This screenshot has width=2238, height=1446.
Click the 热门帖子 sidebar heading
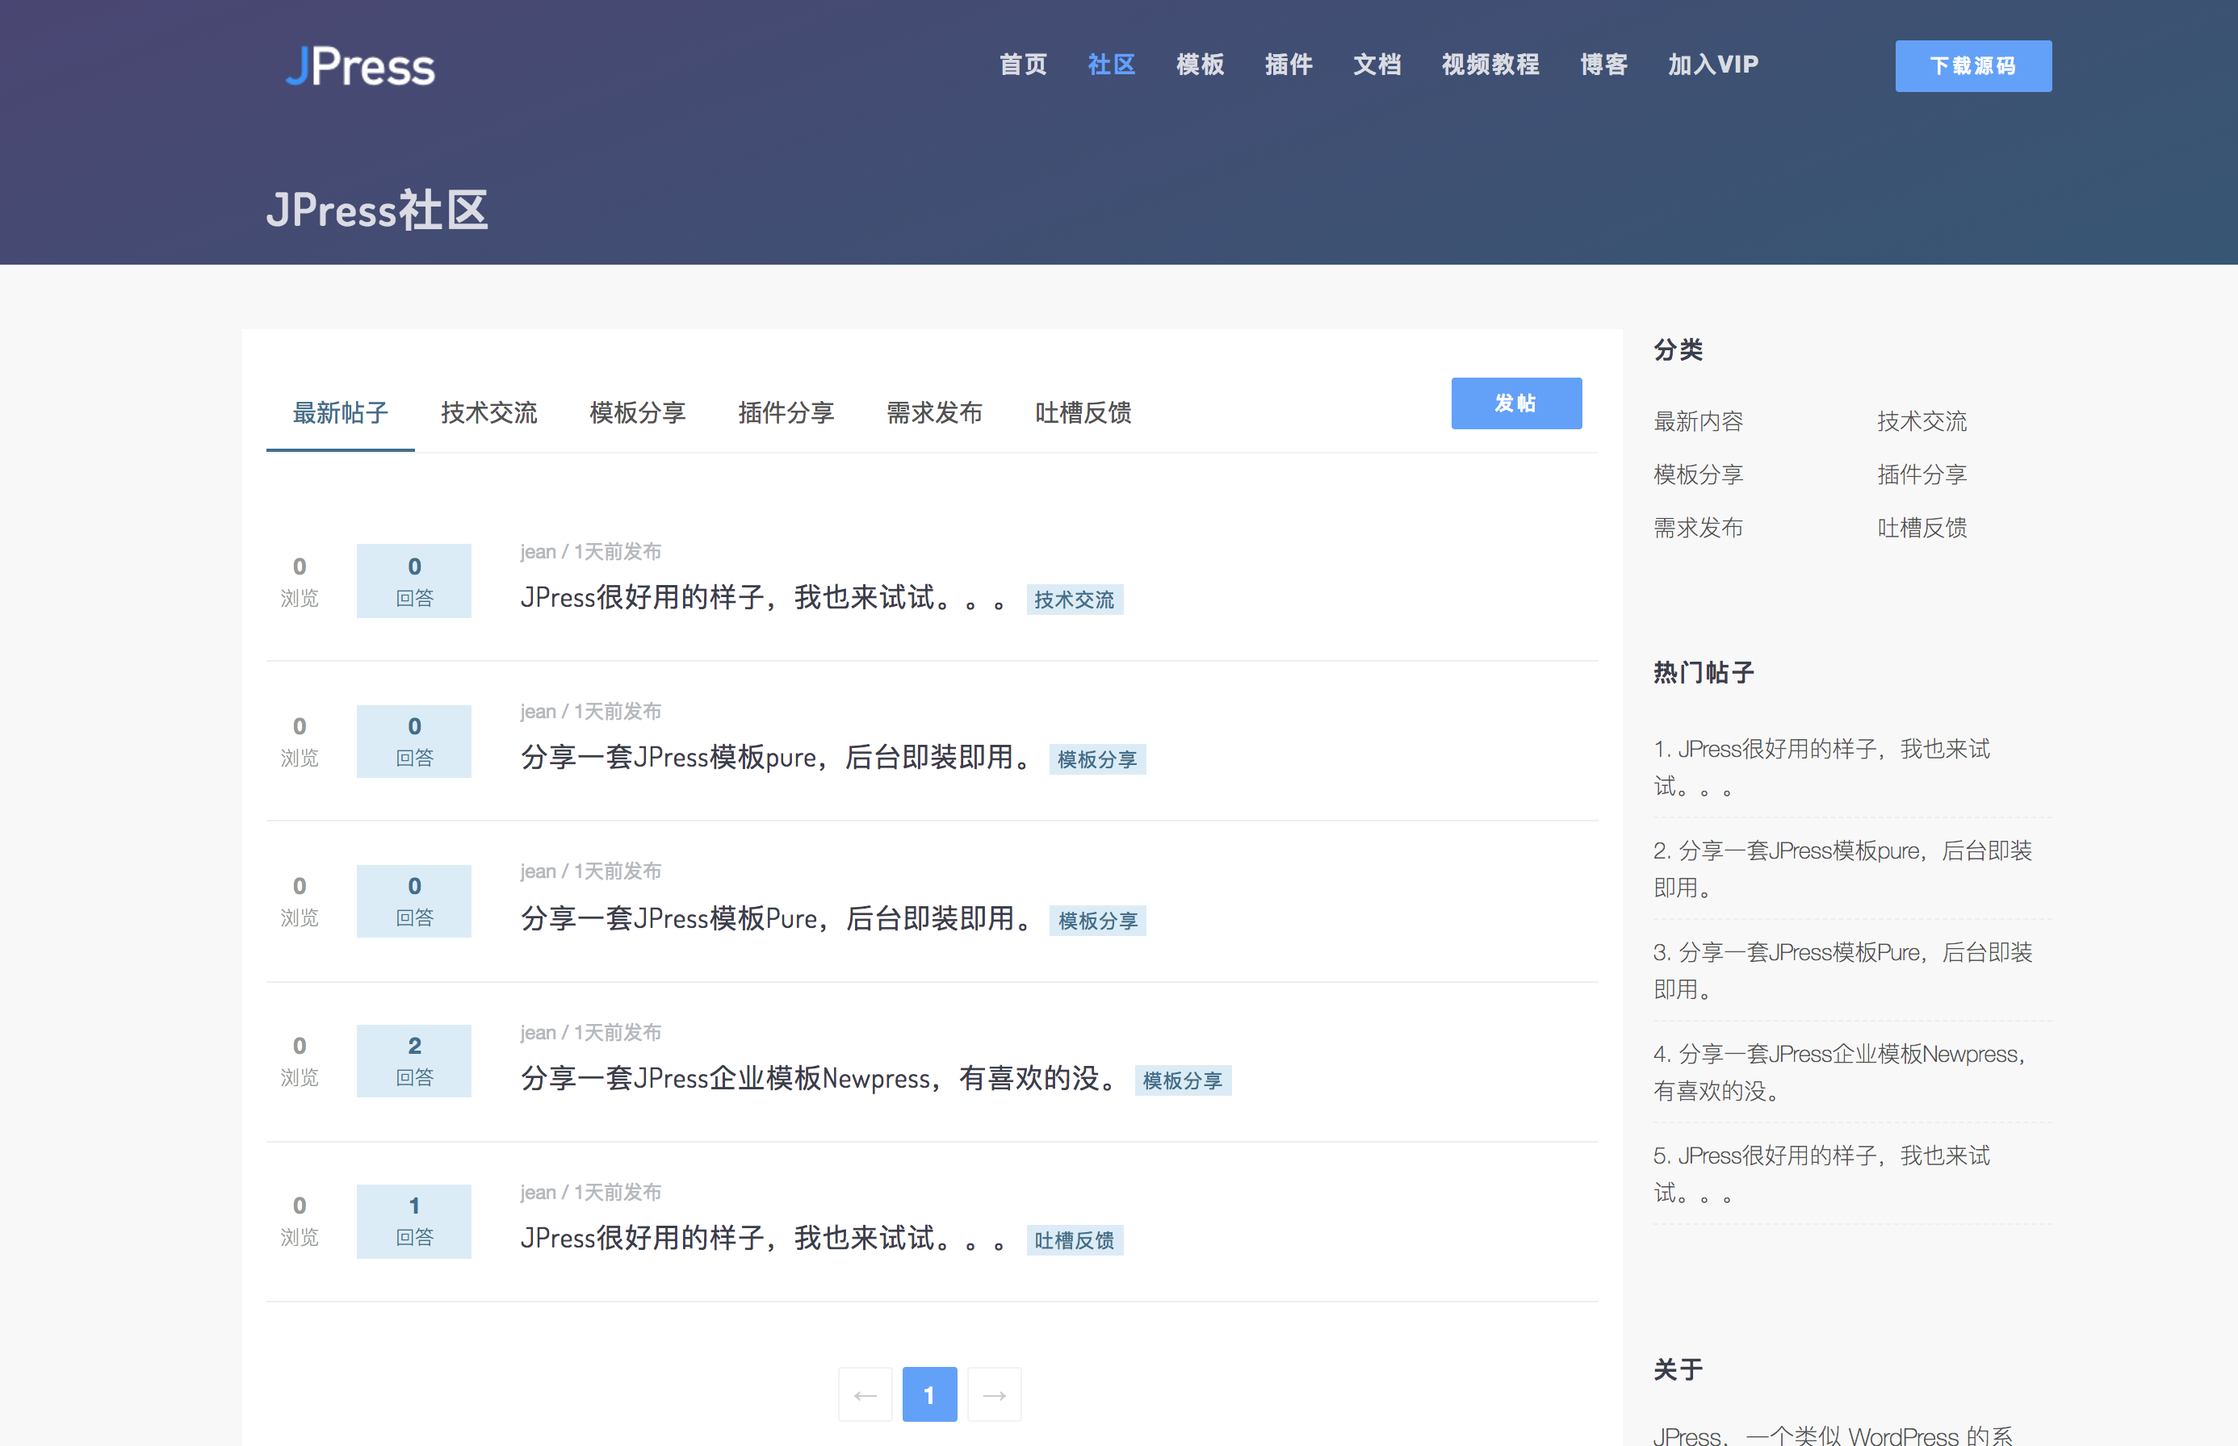pyautogui.click(x=1704, y=672)
